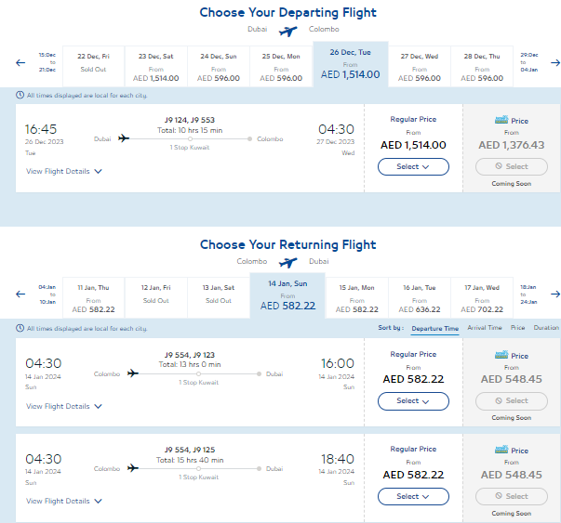Show later returning flight dates
Screen dimensions: 561x523
coord(554,294)
